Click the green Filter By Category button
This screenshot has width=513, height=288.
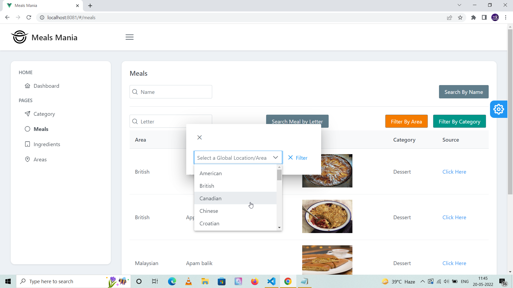click(x=459, y=121)
